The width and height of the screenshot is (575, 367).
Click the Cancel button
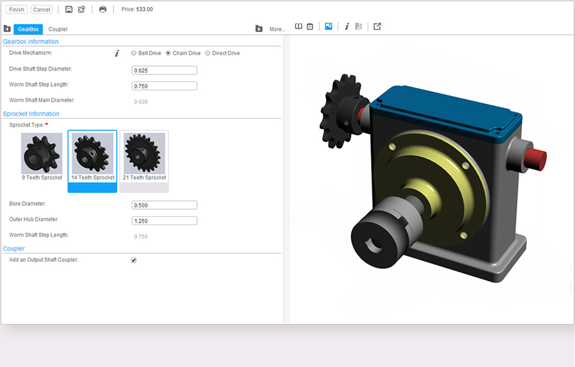[42, 10]
